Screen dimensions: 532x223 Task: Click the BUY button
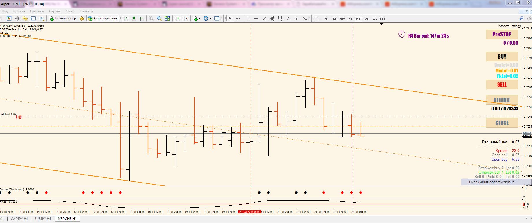coord(502,57)
